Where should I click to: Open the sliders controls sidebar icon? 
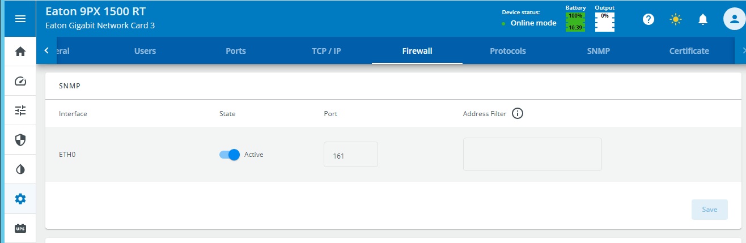pyautogui.click(x=20, y=110)
